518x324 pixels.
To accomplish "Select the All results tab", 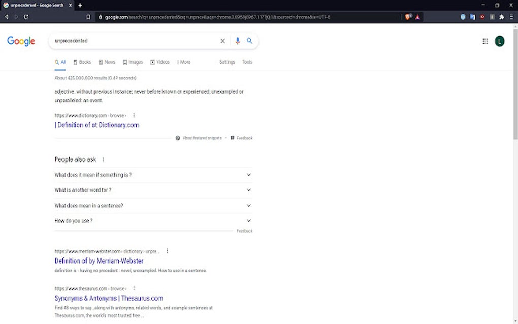I will click(x=60, y=62).
